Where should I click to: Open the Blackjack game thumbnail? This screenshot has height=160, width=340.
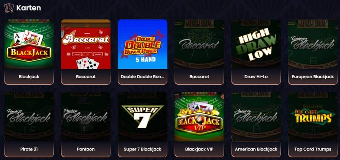29,44
